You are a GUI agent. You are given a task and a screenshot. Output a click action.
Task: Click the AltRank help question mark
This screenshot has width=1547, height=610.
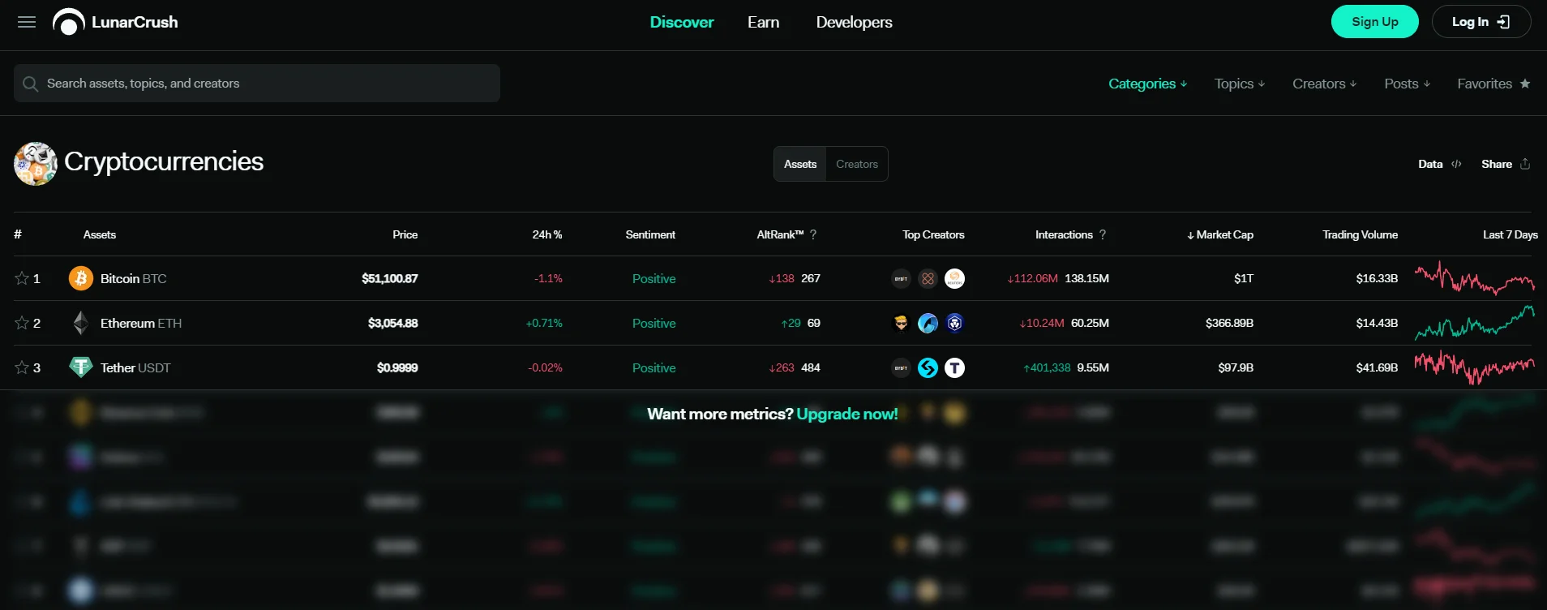coord(813,234)
